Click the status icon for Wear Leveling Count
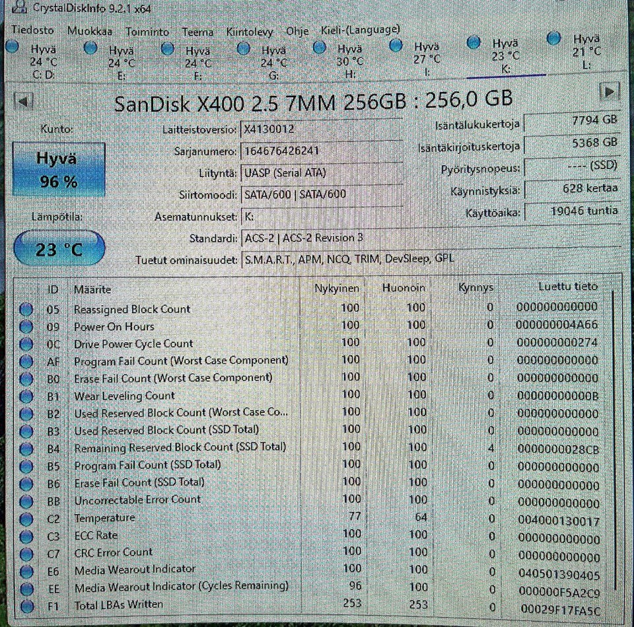The image size is (634, 627). pos(26,397)
